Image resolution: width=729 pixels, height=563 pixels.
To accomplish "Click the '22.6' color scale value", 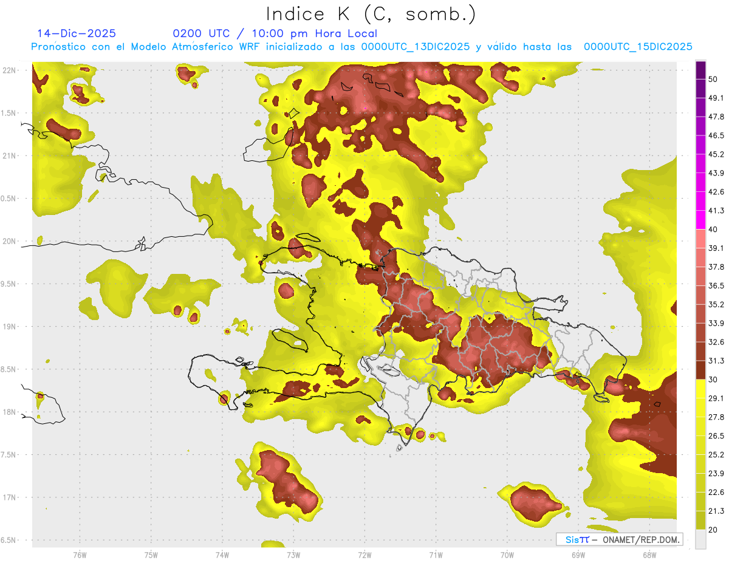I will [x=716, y=492].
